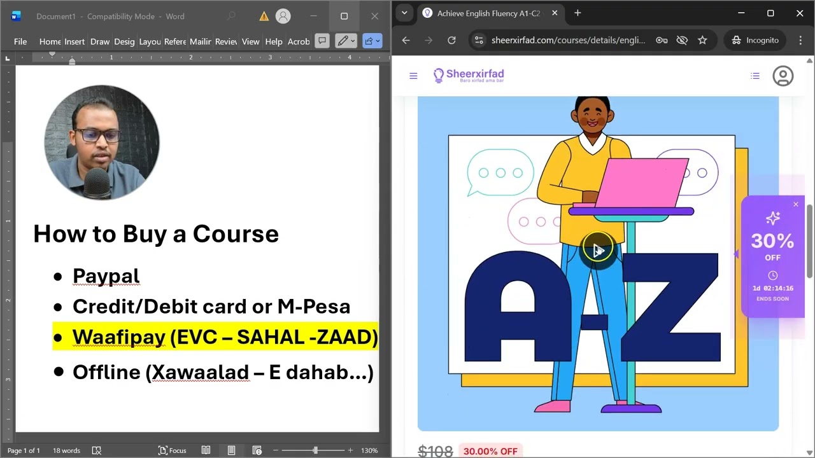Click the Sheerxirfad logo link
This screenshot has width=815, height=458.
pyautogui.click(x=469, y=76)
